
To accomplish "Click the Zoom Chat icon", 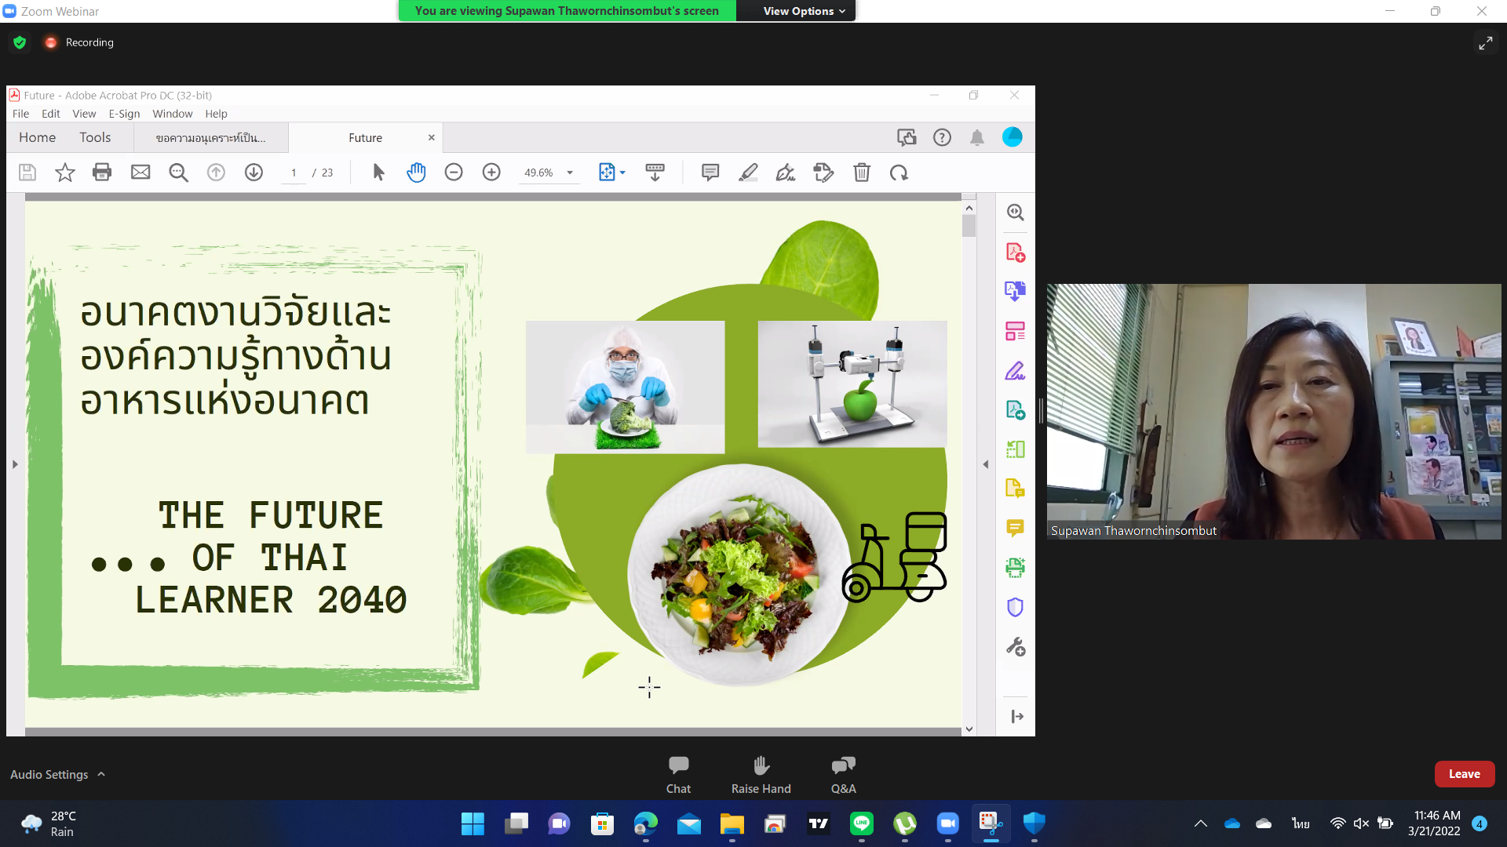I will point(678,765).
